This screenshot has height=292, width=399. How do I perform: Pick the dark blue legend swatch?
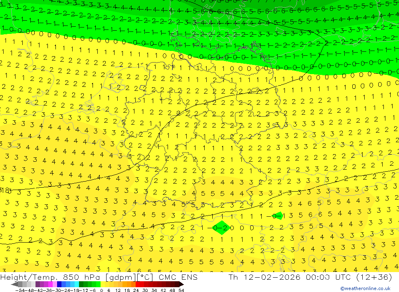(x=59, y=284)
